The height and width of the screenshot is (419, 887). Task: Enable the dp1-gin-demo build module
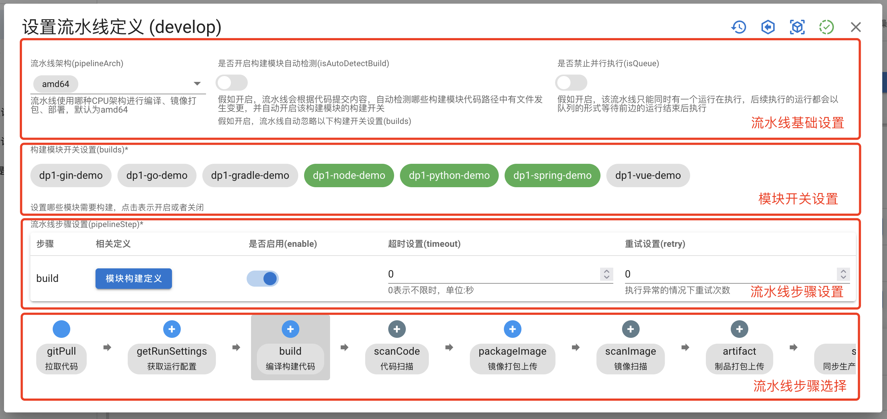pos(71,175)
